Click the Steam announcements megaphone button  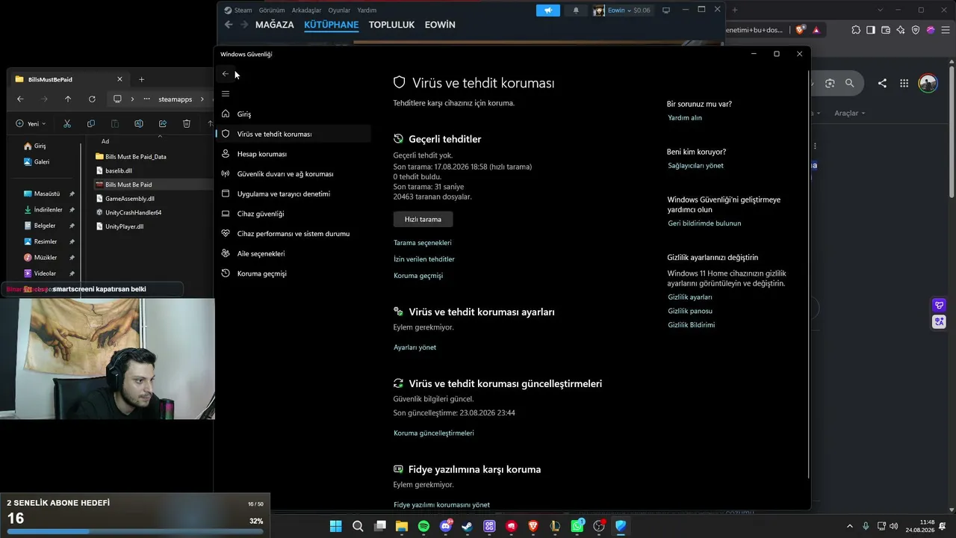548,10
